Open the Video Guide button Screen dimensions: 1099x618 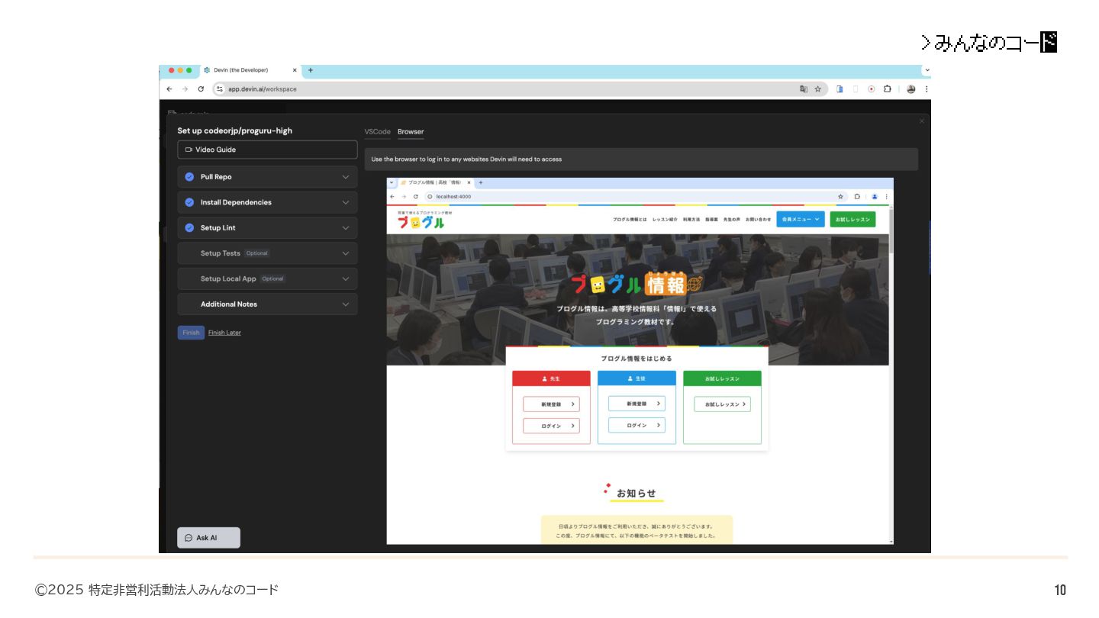tap(267, 150)
